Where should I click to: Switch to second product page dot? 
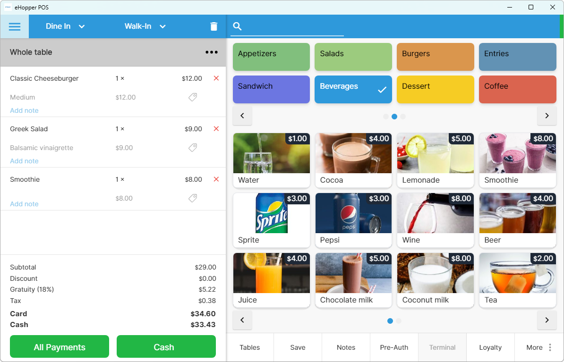399,321
